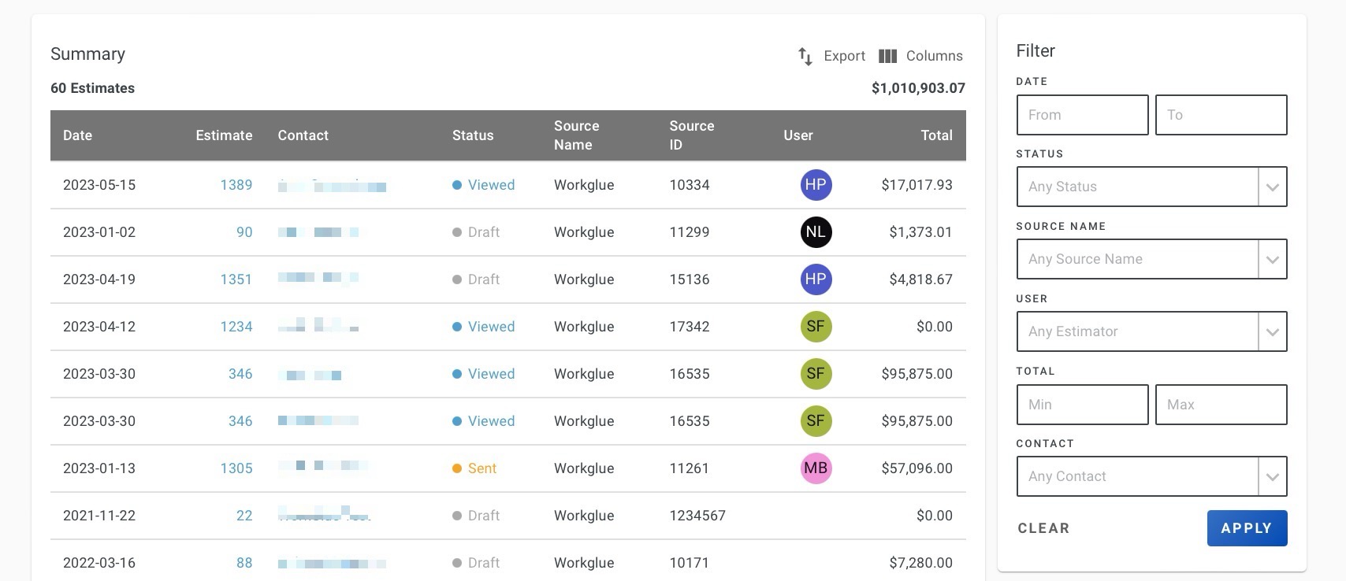This screenshot has height=581, width=1346.
Task: Sort by the Date column header
Action: pyautogui.click(x=77, y=135)
